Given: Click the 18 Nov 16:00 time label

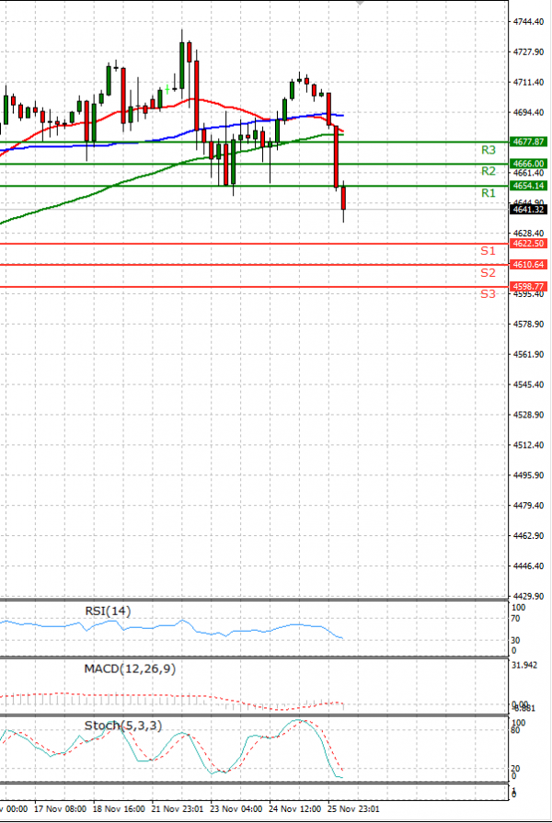Looking at the screenshot, I should [x=119, y=809].
